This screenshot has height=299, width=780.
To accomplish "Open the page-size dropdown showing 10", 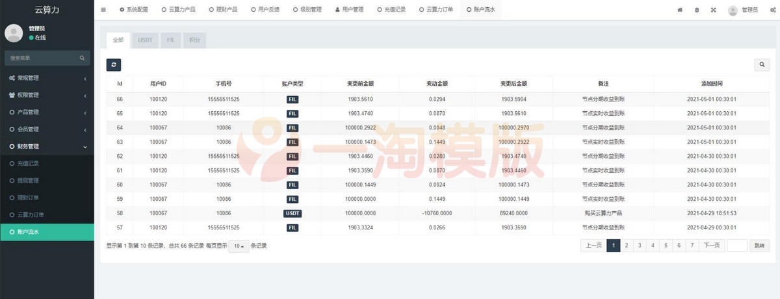I will tap(240, 246).
